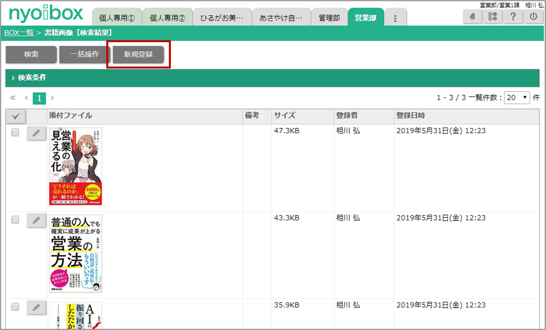546x330 pixels.
Task: Click the 一括操作 button
Action: pyautogui.click(x=85, y=54)
